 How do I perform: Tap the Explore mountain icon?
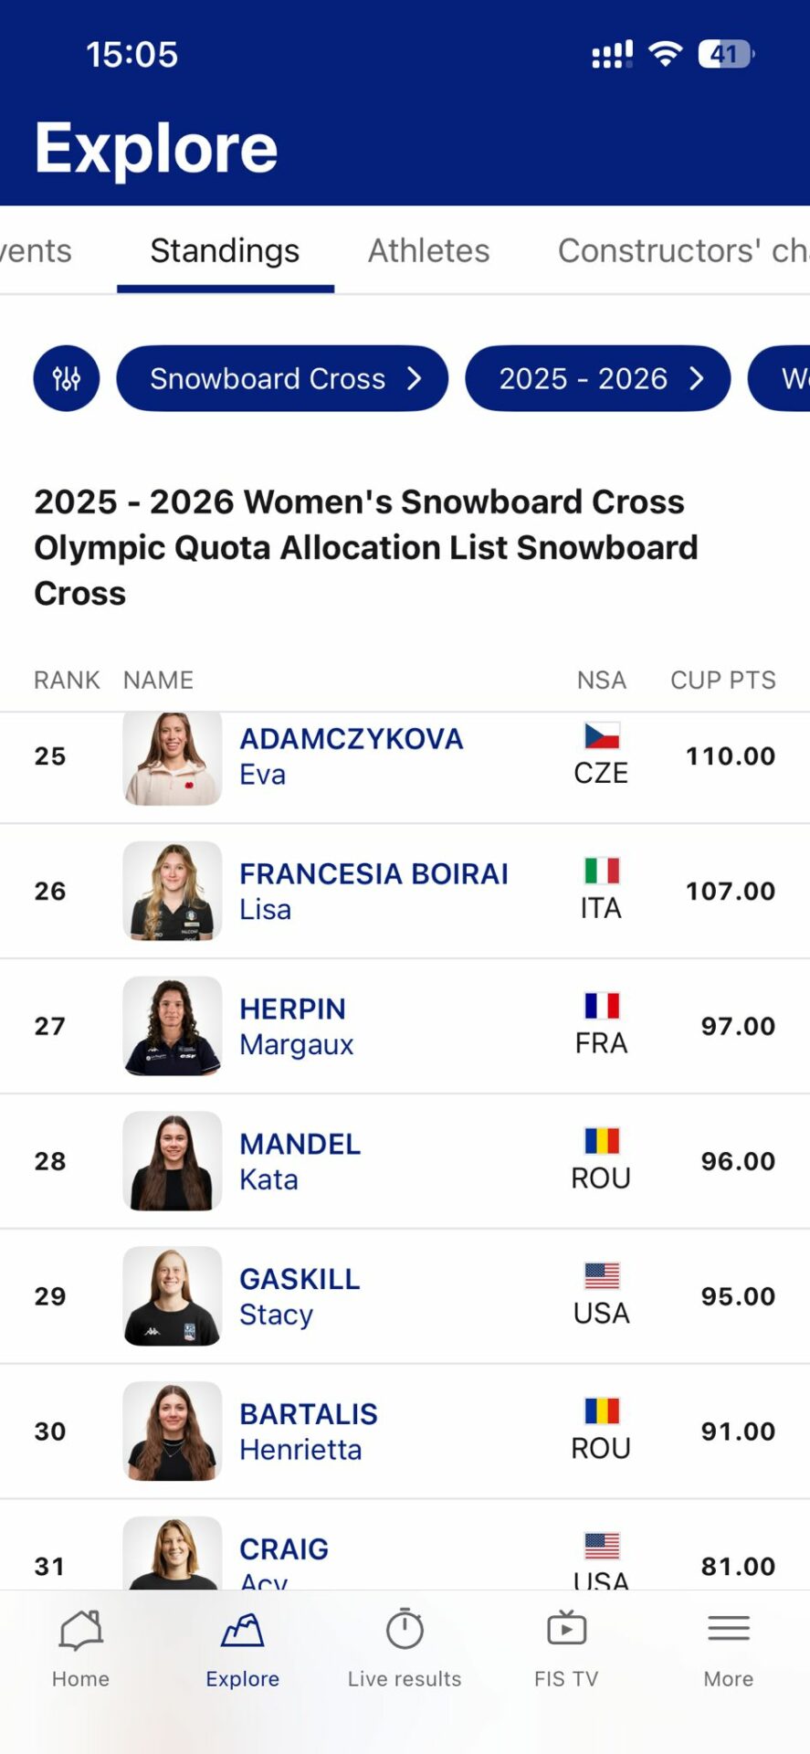click(x=242, y=1631)
